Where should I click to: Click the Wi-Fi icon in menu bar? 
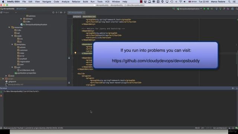click(180, 1)
